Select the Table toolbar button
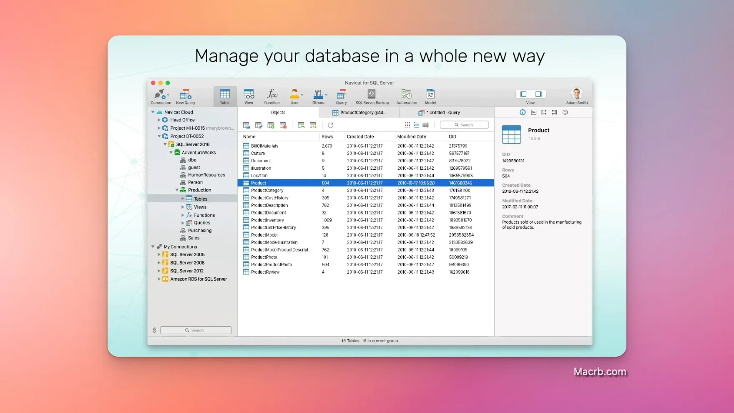 pos(225,96)
